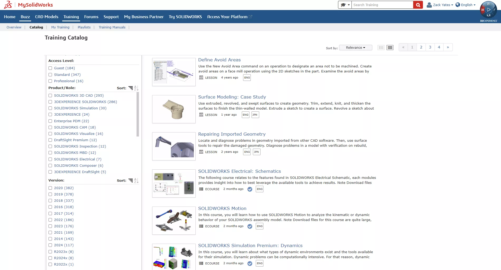The width and height of the screenshot is (501, 270).
Task: Go to results page 2
Action: tap(421, 47)
